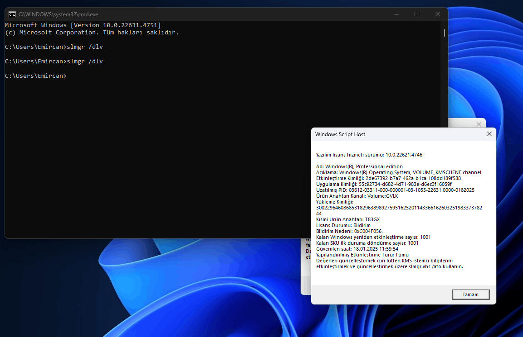Click the Lisans Durumu: Bildirim line

(x=343, y=225)
